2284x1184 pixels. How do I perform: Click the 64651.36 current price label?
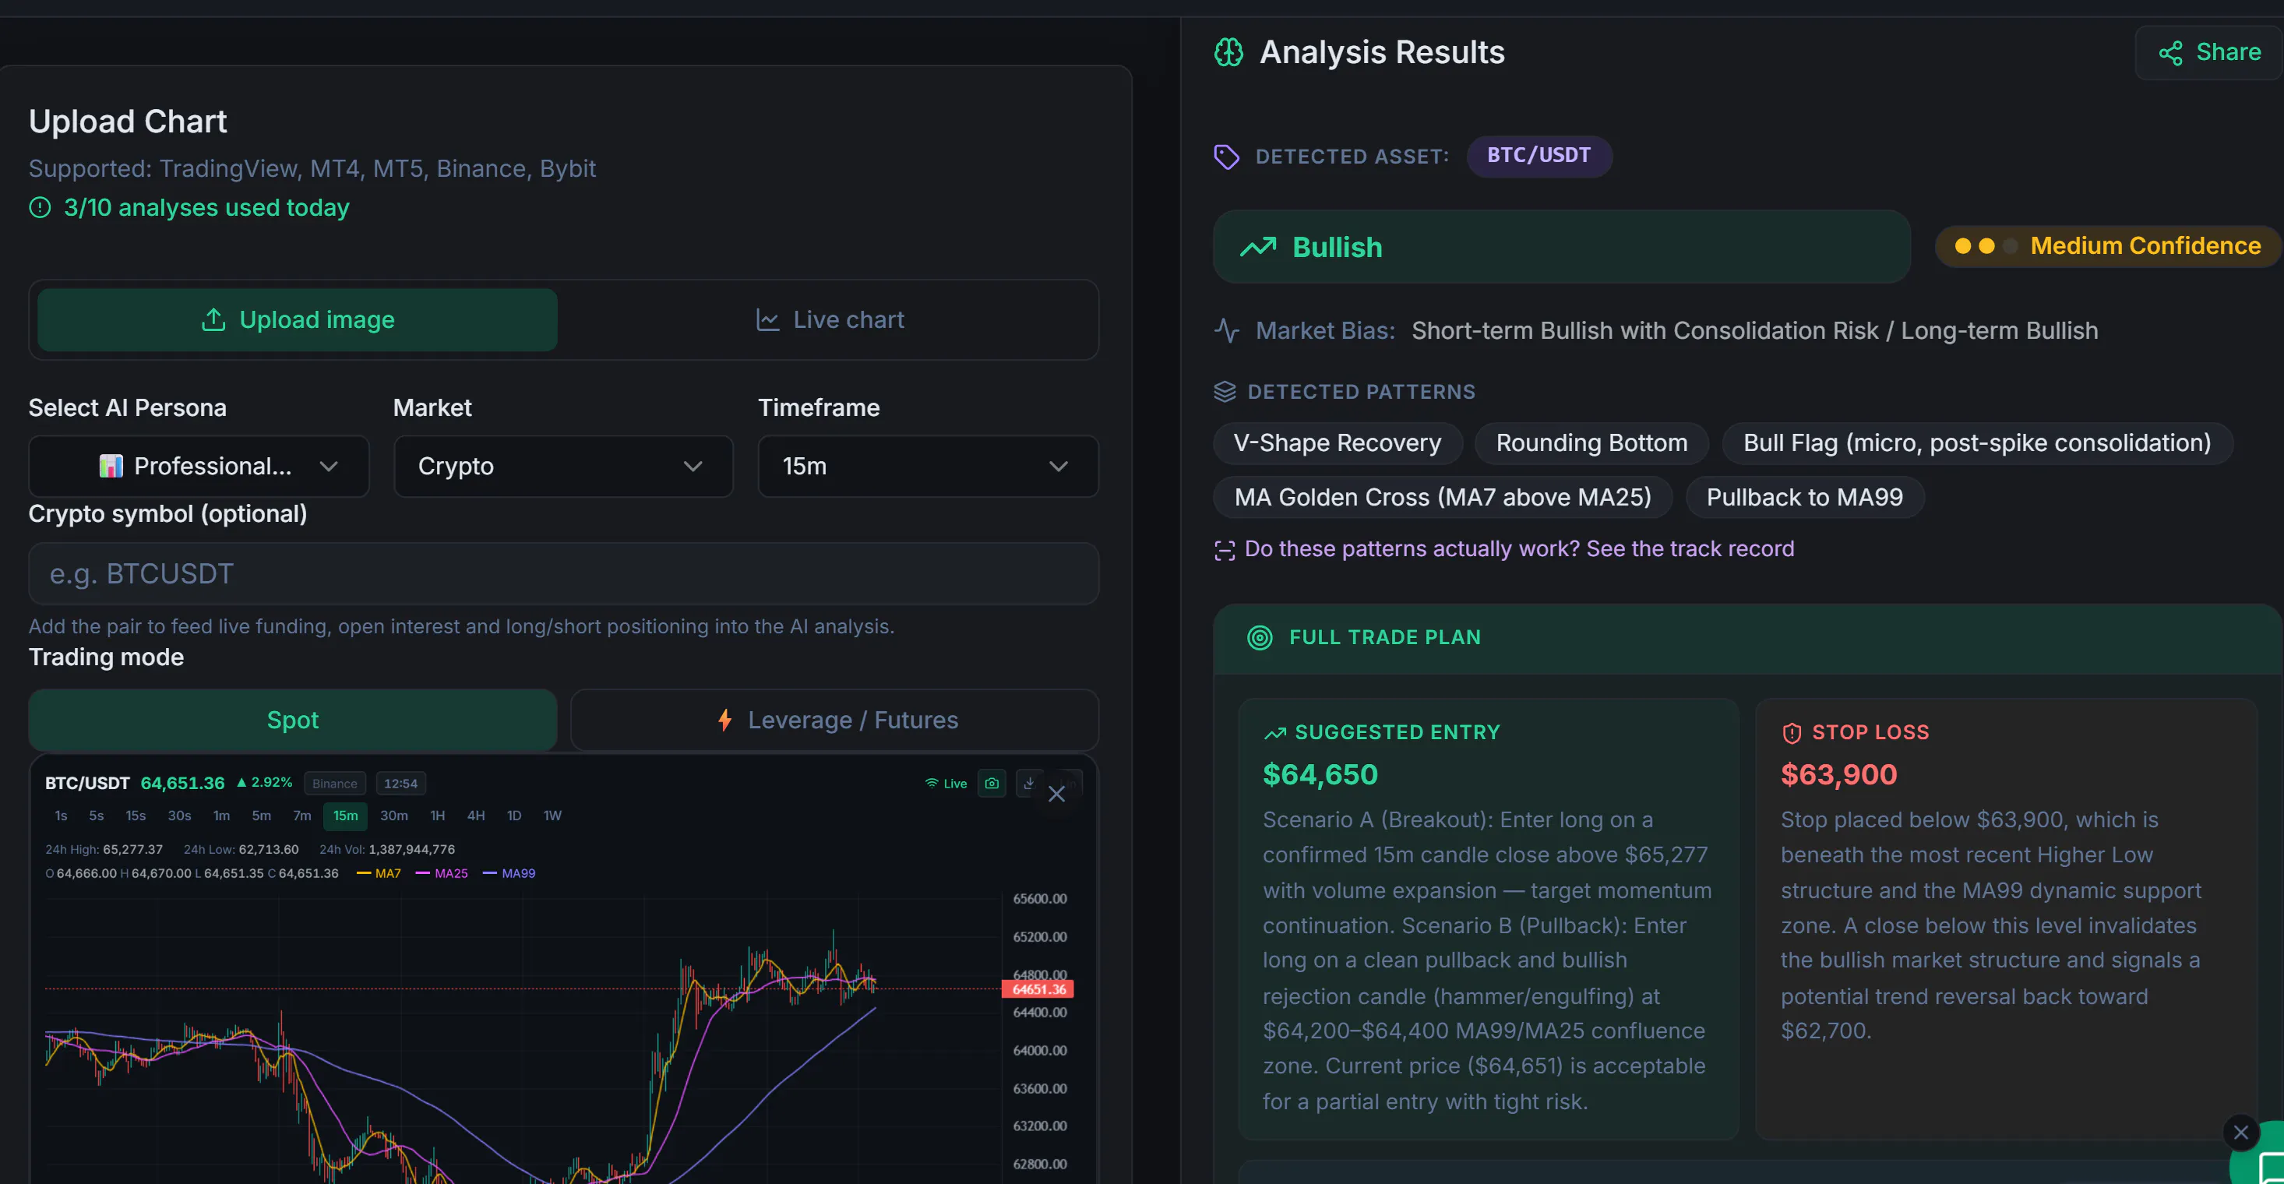pyautogui.click(x=1038, y=990)
